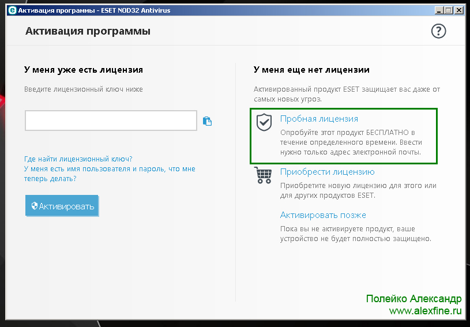Focus the license key input field
The width and height of the screenshot is (470, 327).
tap(111, 121)
